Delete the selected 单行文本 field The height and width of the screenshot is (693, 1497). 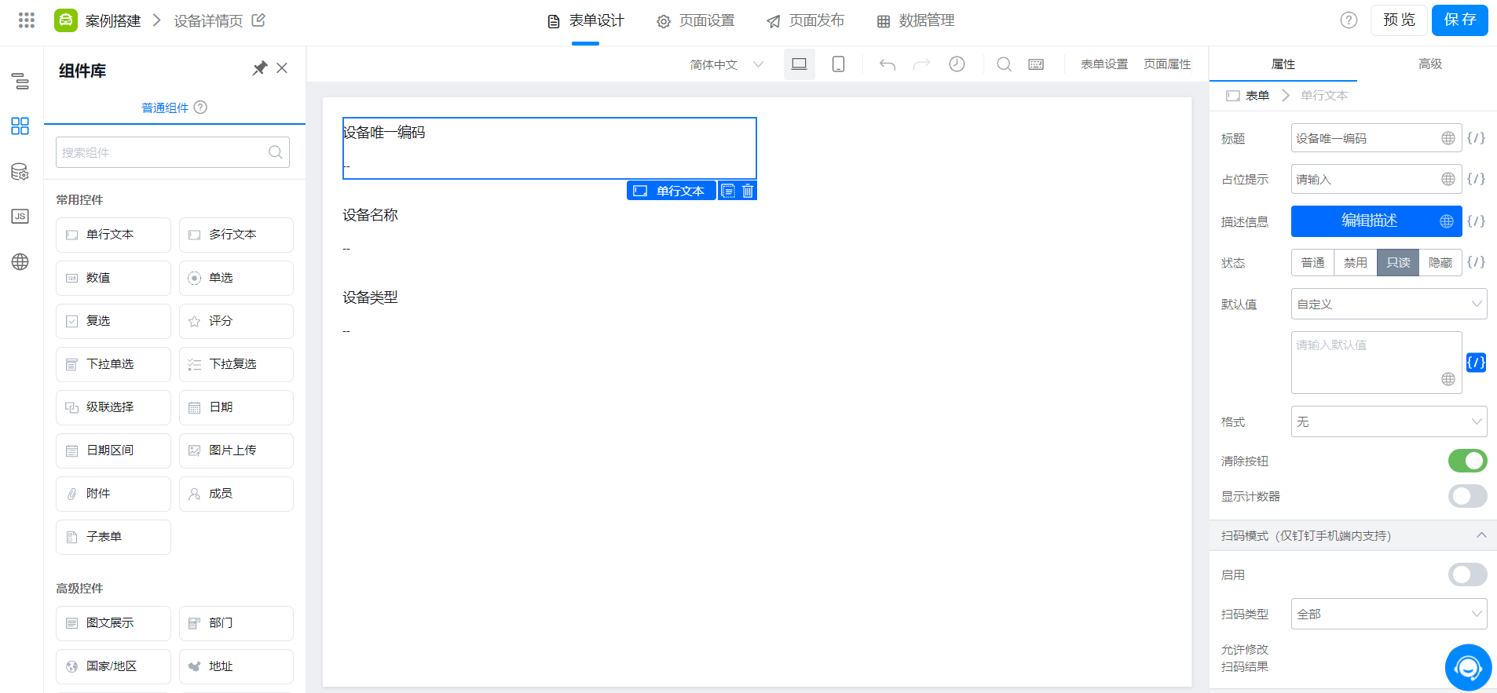[748, 191]
